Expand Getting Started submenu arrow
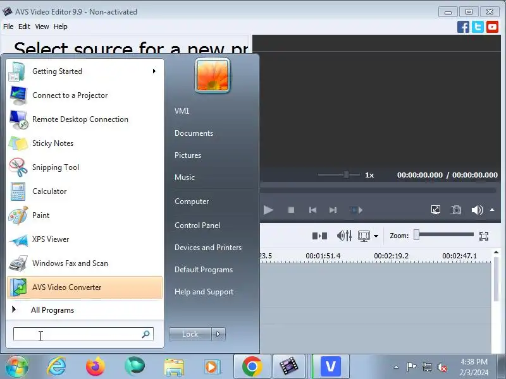Screen dimensions: 506x379 tap(154, 71)
